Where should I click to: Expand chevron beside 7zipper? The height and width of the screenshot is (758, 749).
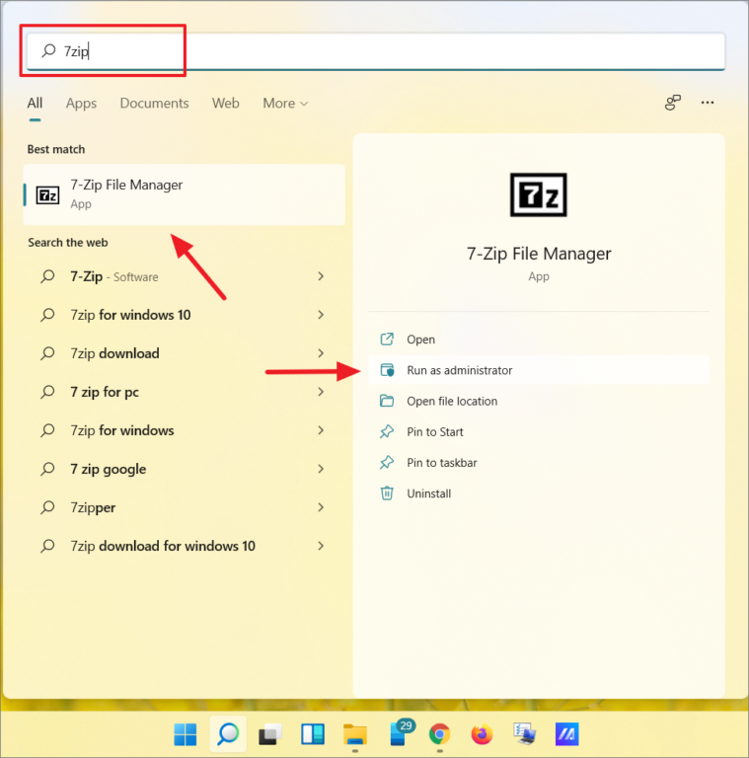(321, 507)
